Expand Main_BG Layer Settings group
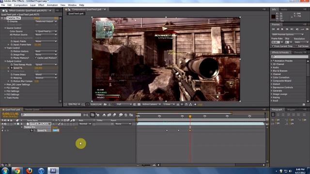This screenshot has height=174, width=310. tap(5, 85)
